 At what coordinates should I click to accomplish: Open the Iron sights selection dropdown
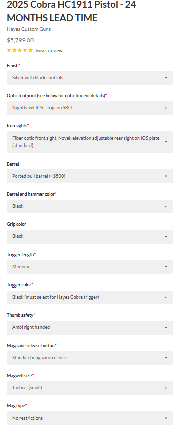coord(90,142)
